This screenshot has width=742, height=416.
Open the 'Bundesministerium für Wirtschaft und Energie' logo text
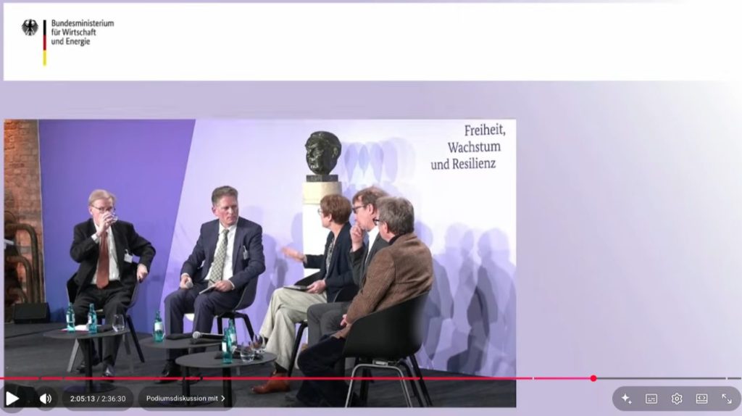tap(82, 33)
